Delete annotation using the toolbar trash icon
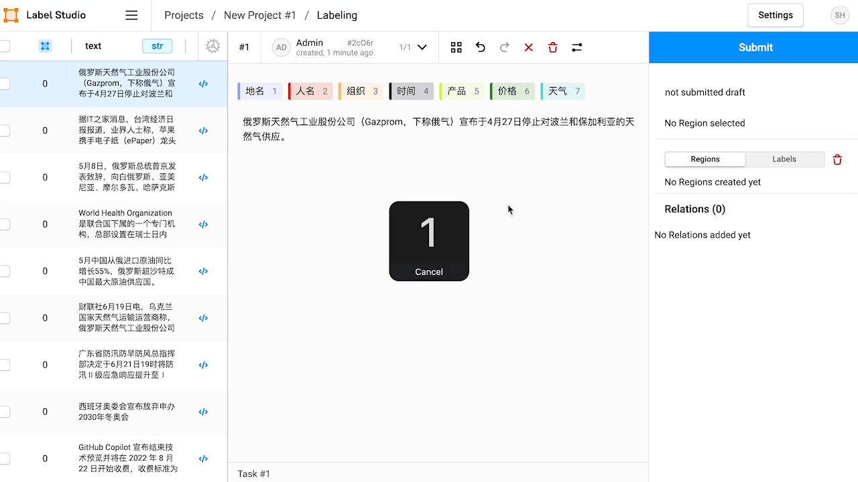Viewport: 858px width, 482px height. point(553,47)
